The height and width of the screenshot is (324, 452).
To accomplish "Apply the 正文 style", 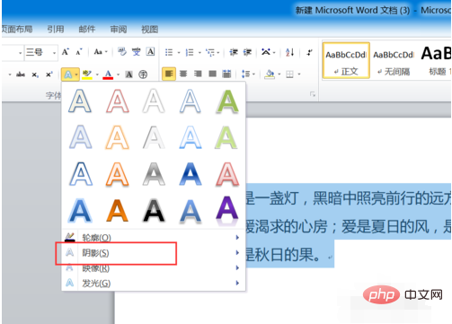I will pos(346,60).
